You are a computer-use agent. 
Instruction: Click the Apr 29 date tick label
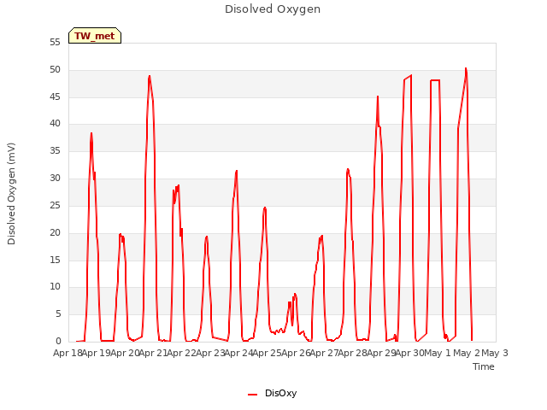[381, 353]
